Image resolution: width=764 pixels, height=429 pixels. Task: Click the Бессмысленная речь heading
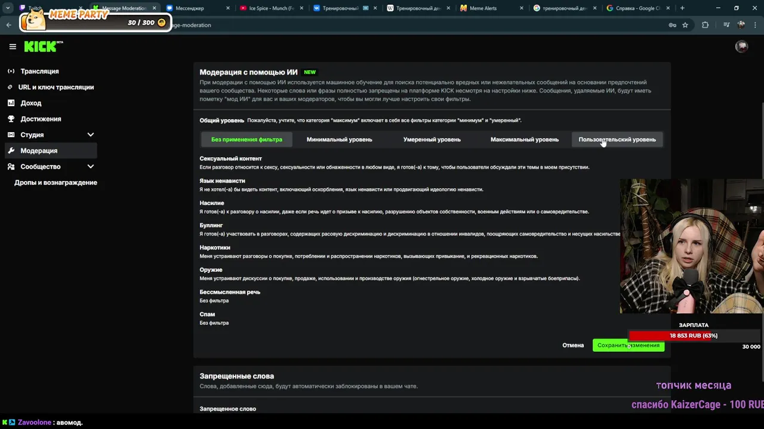click(230, 292)
